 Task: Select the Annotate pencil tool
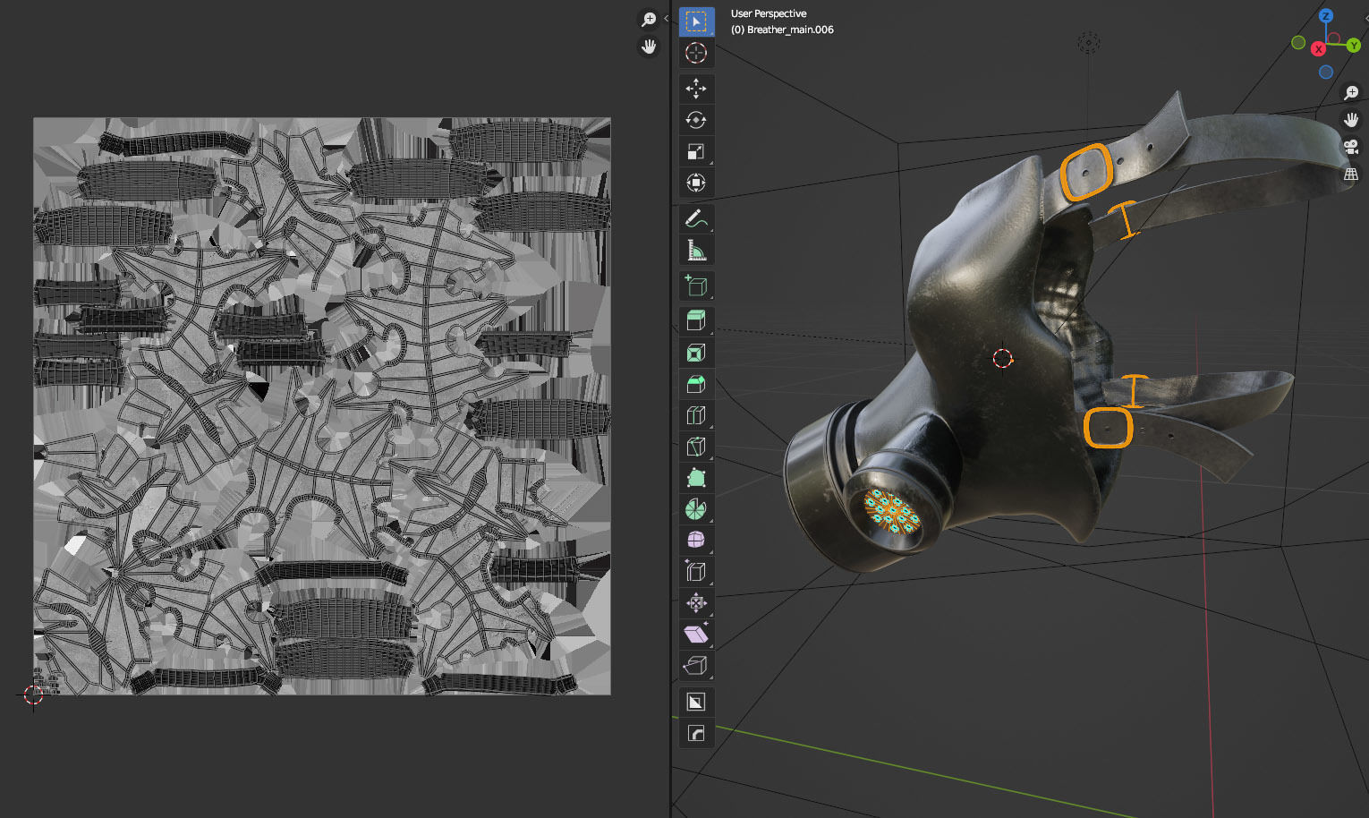point(696,218)
